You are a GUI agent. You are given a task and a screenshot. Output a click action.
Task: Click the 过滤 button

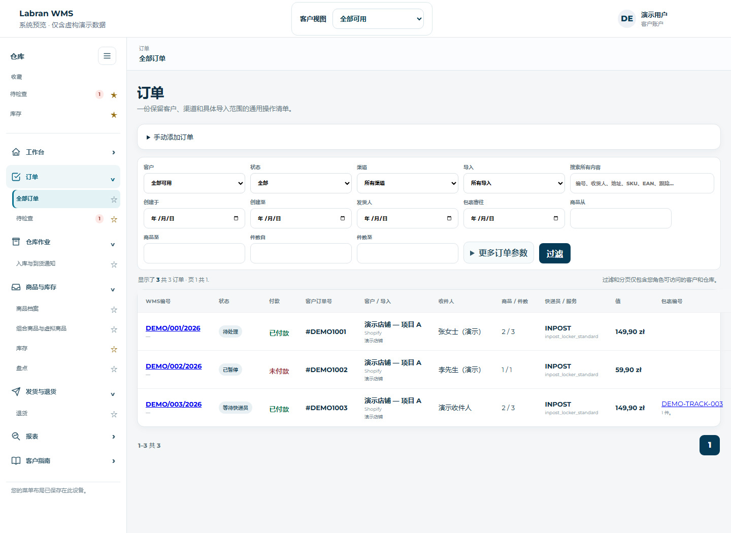[x=555, y=253]
